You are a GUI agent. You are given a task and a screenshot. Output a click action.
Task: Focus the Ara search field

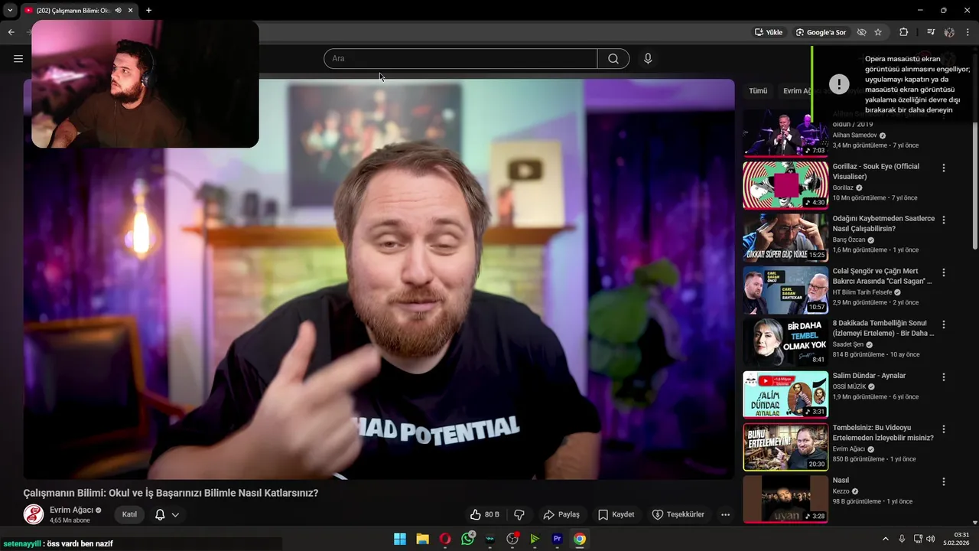460,59
